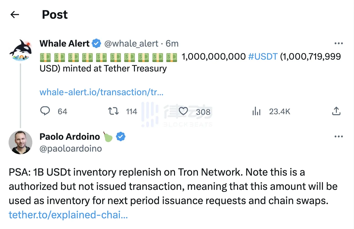Open Whale Alert's orca profile picture
Screen dimensions: 354x229
point(20,50)
